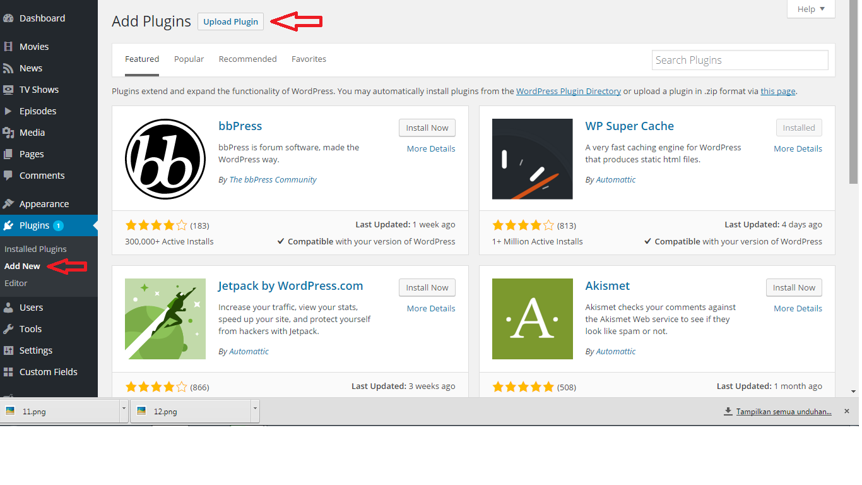
Task: Open Add New submenu item
Action: pos(22,266)
